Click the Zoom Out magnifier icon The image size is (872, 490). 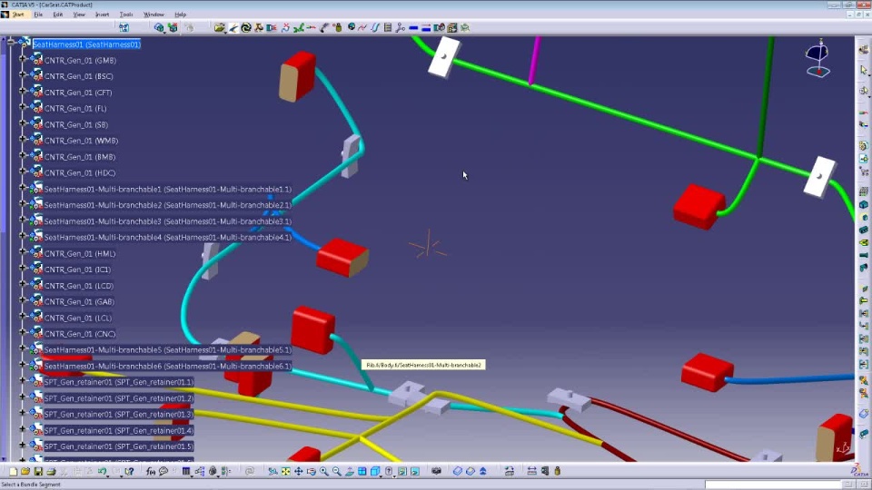[336, 471]
